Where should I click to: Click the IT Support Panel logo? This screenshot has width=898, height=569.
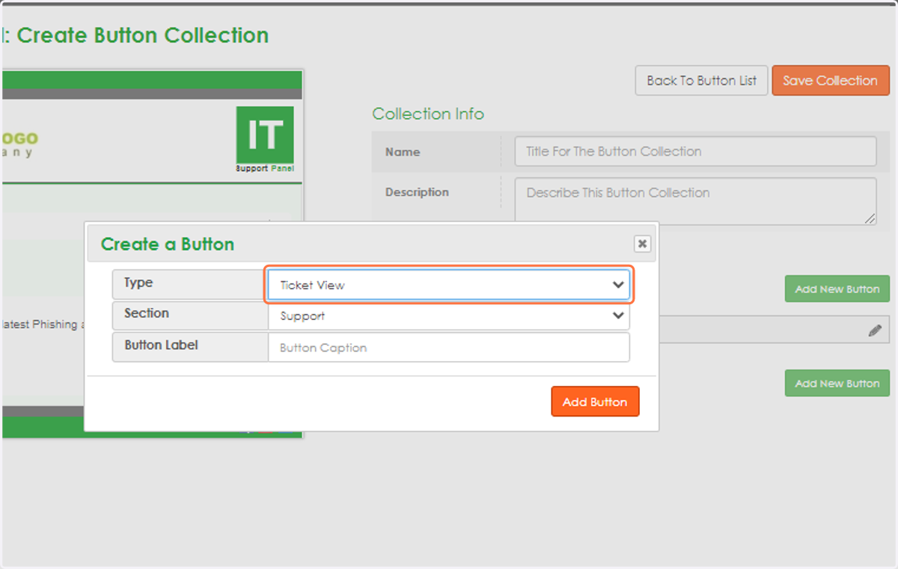point(265,139)
